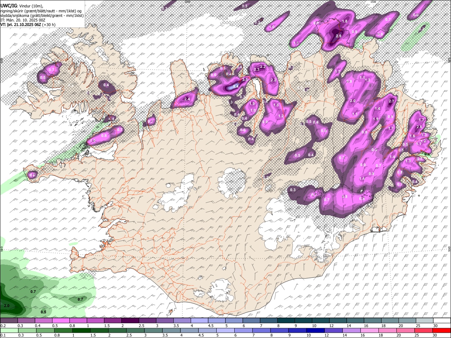Click the pale gray 25–30 snow swatch

pyautogui.click(x=424, y=321)
